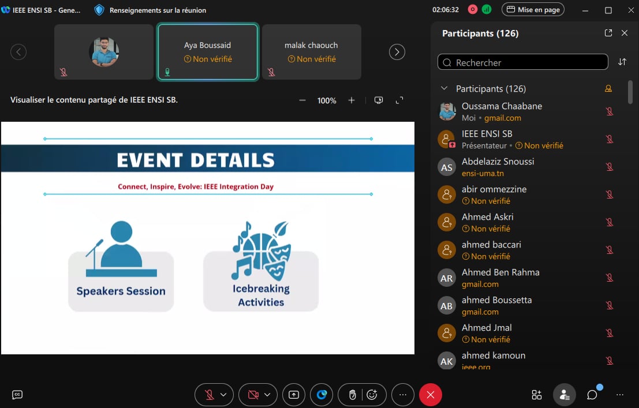Click the green connection quality indicator

pos(487,9)
